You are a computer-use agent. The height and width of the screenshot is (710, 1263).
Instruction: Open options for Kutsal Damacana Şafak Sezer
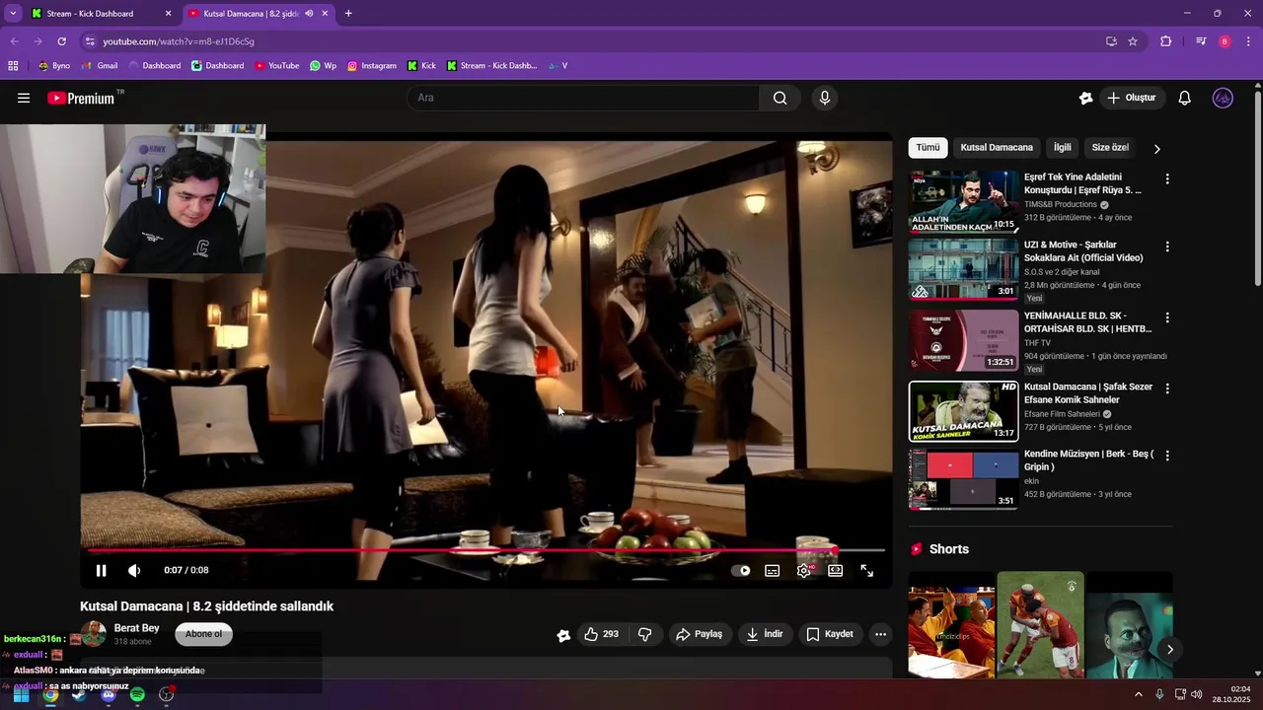1167,389
